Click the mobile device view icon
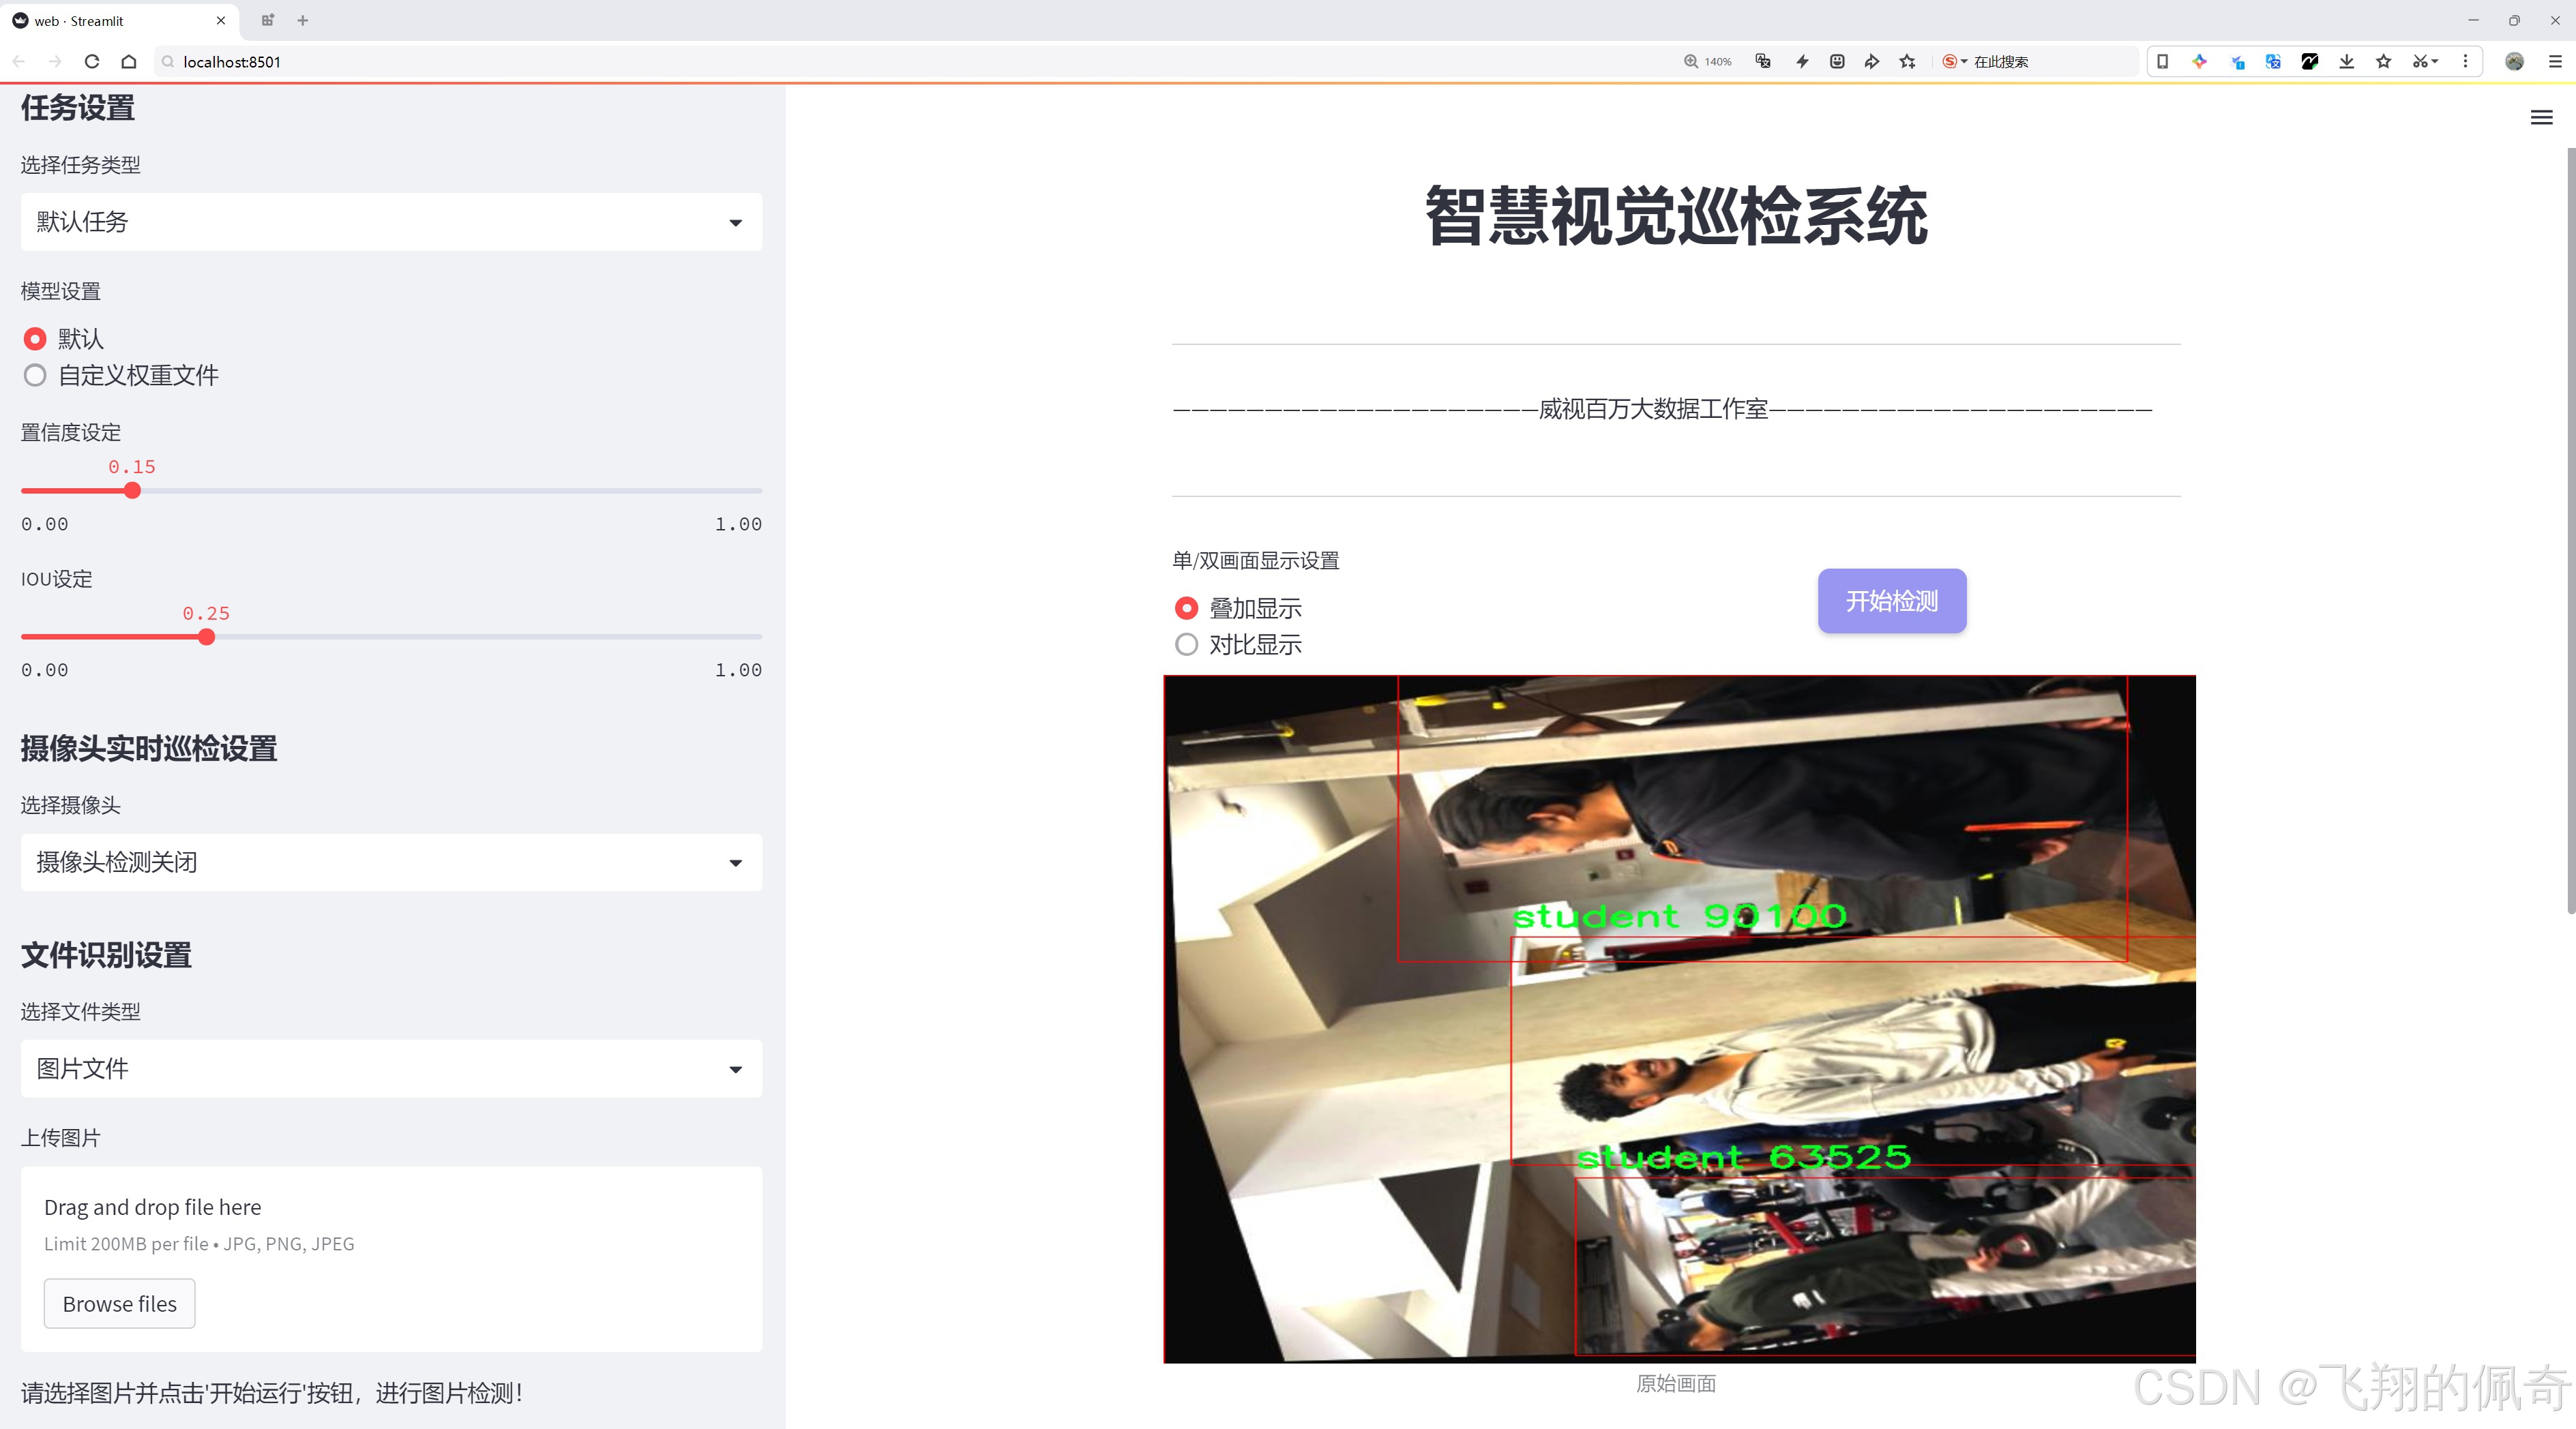This screenshot has height=1429, width=2576. coord(2162,62)
